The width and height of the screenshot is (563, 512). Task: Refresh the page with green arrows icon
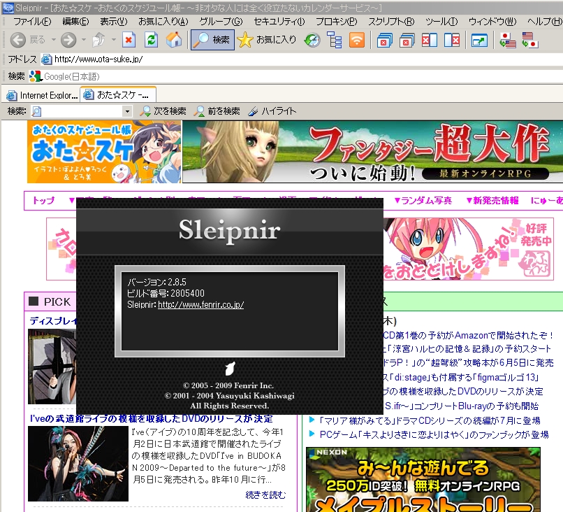151,40
